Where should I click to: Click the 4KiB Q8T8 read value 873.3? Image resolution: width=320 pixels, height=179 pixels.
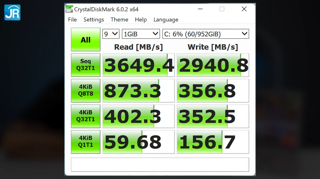139,91
